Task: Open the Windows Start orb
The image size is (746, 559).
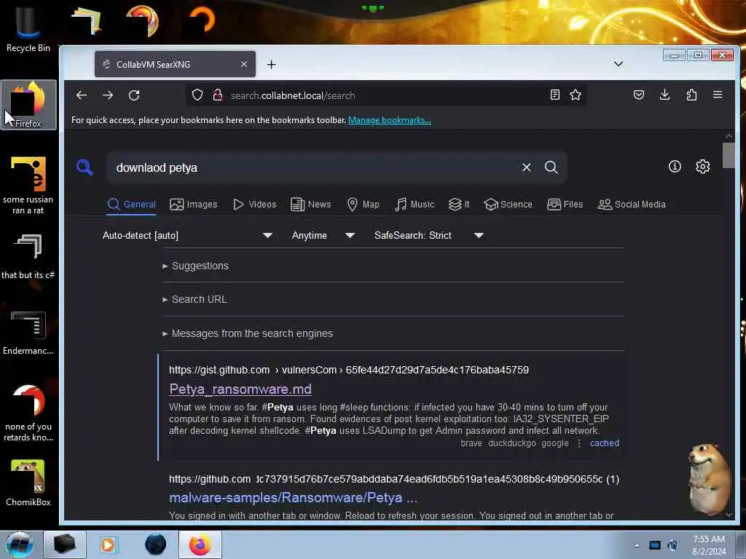Action: (19, 544)
